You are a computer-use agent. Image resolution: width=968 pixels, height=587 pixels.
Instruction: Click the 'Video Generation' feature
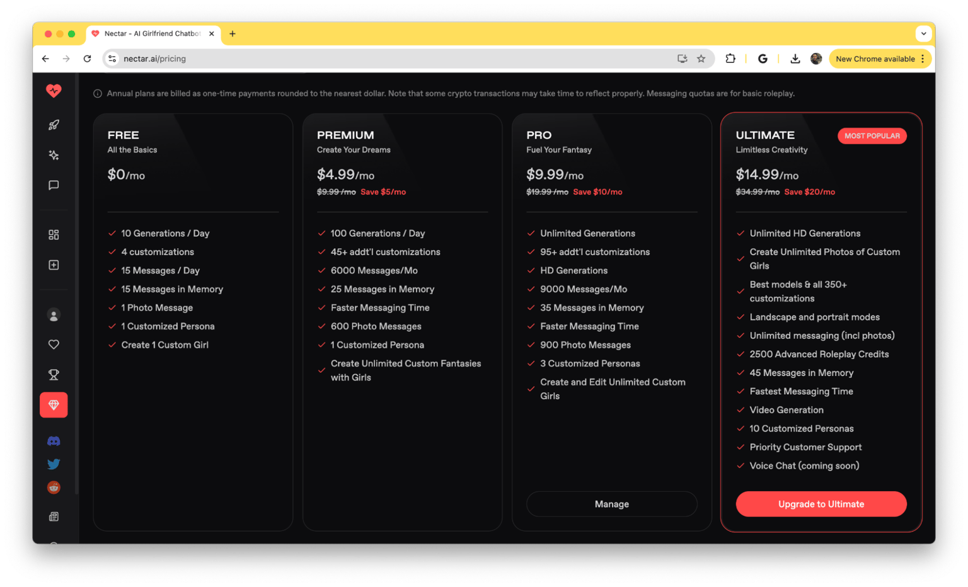pos(786,410)
